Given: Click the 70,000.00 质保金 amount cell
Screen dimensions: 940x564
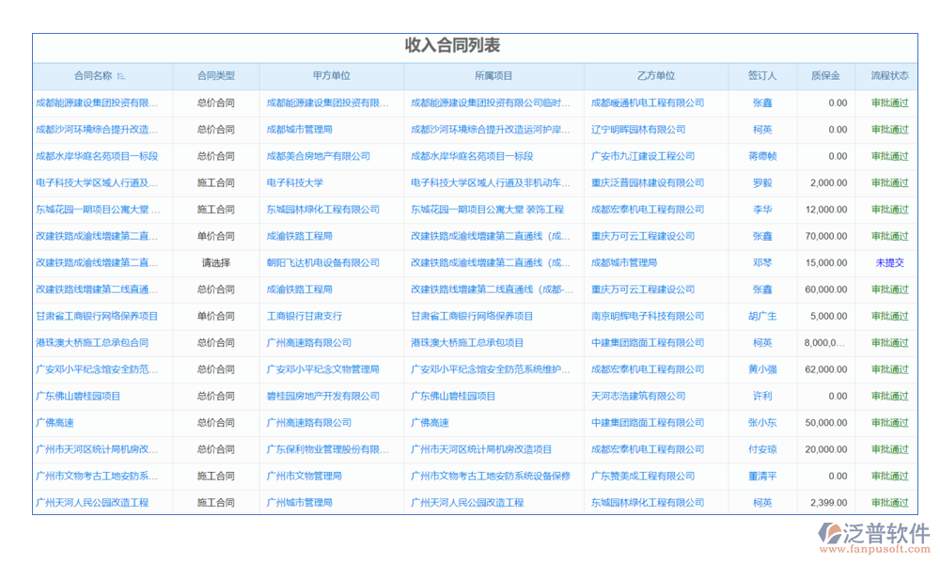Looking at the screenshot, I should click(x=825, y=237).
